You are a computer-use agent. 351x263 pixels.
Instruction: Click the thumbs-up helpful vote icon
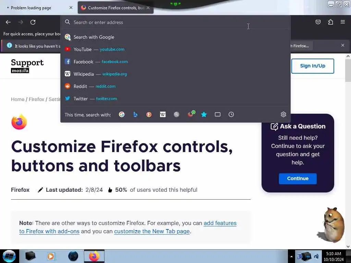[x=110, y=190]
